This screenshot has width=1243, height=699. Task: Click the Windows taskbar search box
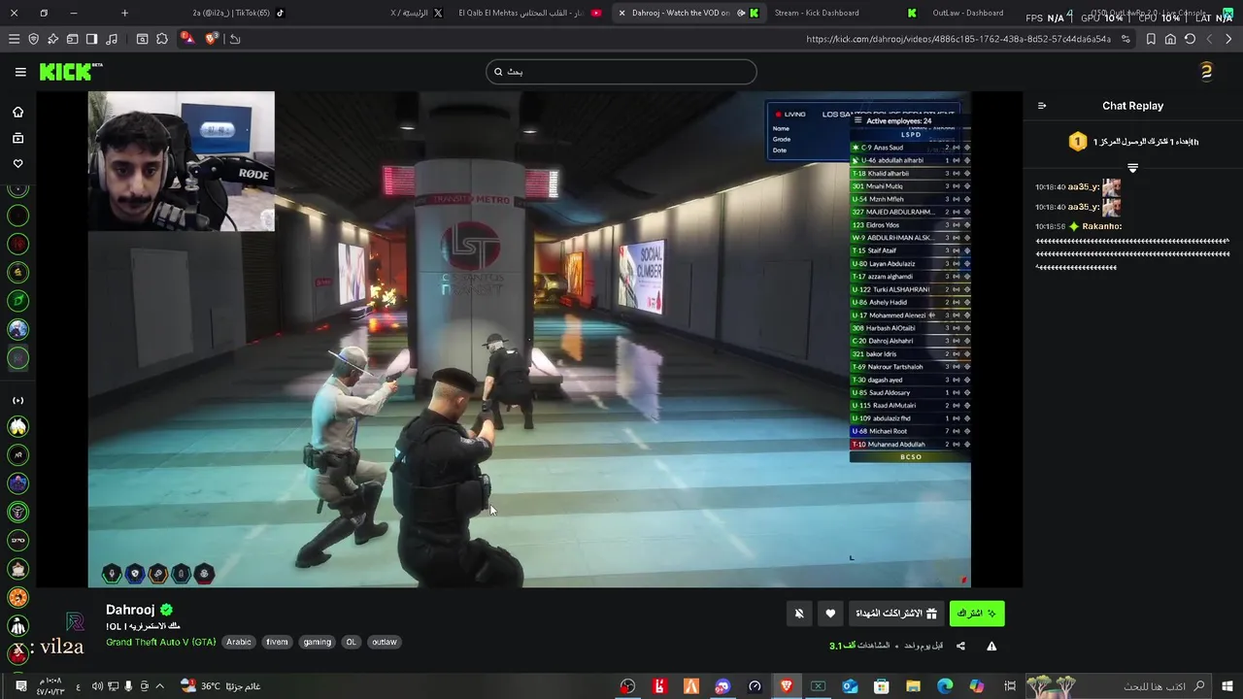pos(1119,686)
